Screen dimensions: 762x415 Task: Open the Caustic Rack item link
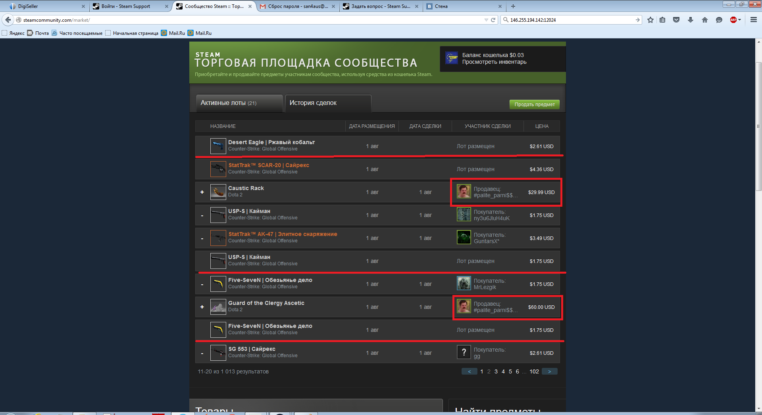pyautogui.click(x=246, y=188)
